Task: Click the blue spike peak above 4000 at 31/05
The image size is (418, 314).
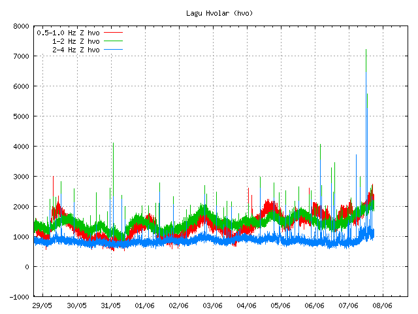Action: tap(113, 143)
